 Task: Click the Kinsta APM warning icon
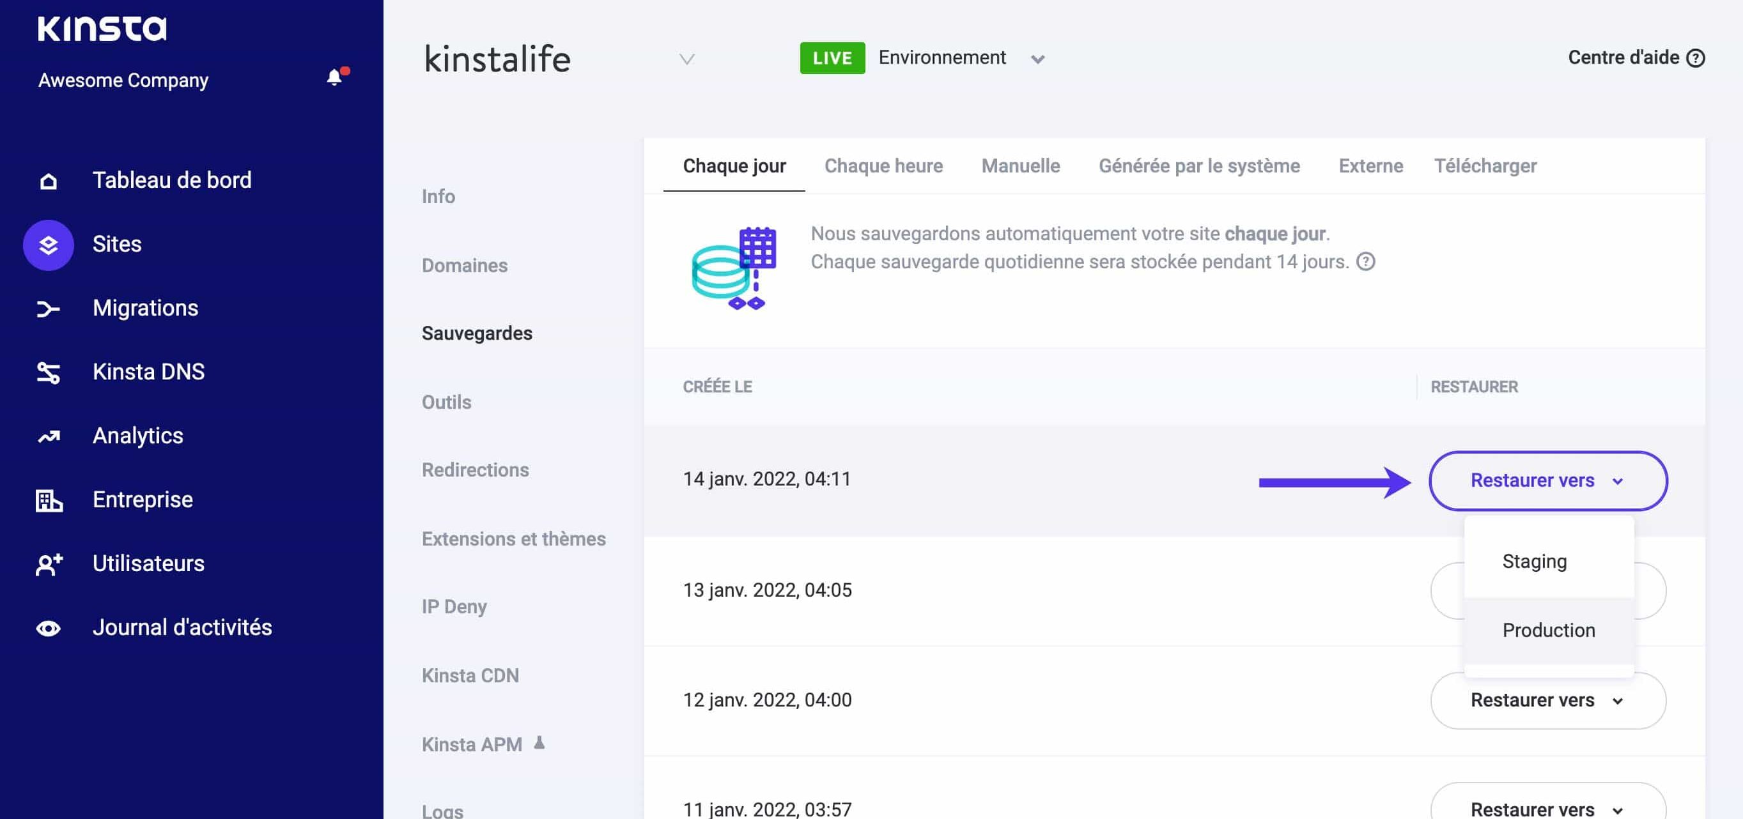click(539, 742)
